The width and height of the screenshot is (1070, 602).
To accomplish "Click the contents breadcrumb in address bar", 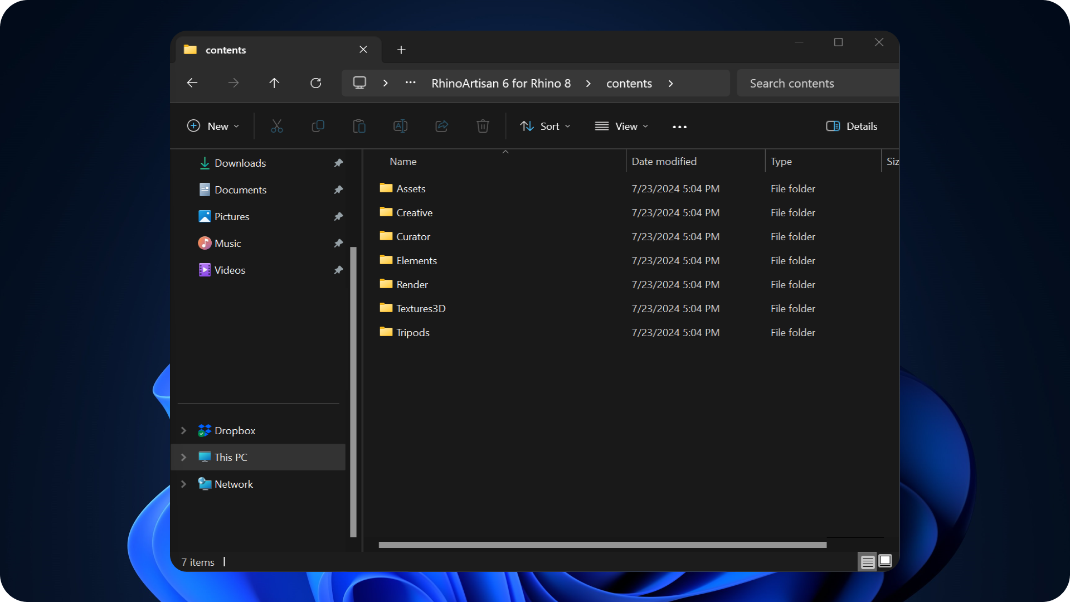I will tap(629, 84).
